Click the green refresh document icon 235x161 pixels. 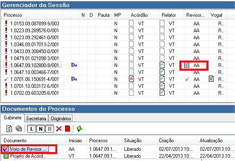pos(9,129)
